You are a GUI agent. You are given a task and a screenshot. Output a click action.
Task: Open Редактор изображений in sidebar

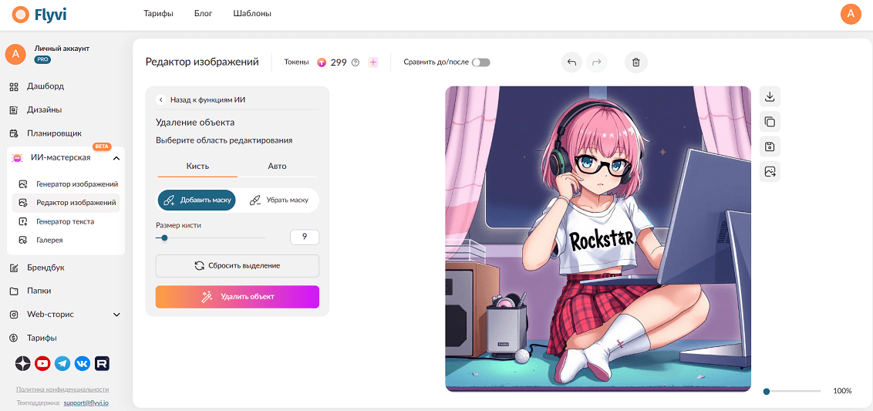(x=66, y=203)
